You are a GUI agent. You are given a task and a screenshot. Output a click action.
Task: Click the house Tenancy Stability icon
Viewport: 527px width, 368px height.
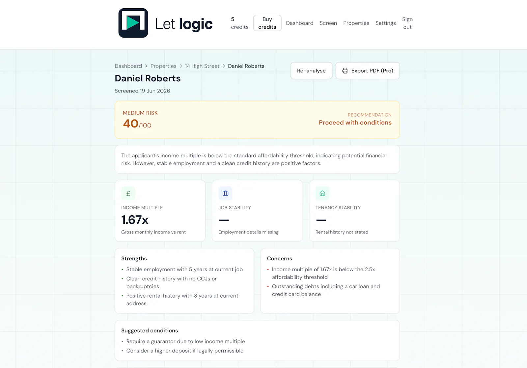tap(322, 194)
